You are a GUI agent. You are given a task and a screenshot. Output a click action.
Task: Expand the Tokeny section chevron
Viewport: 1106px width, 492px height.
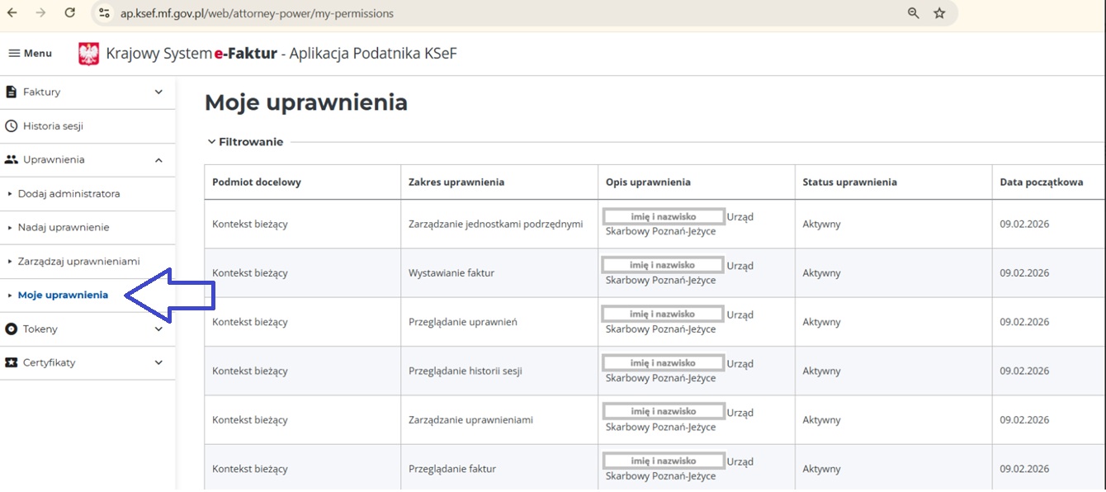158,329
